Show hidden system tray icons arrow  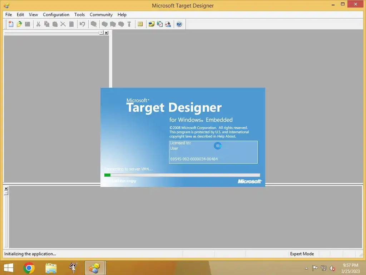pyautogui.click(x=306, y=268)
